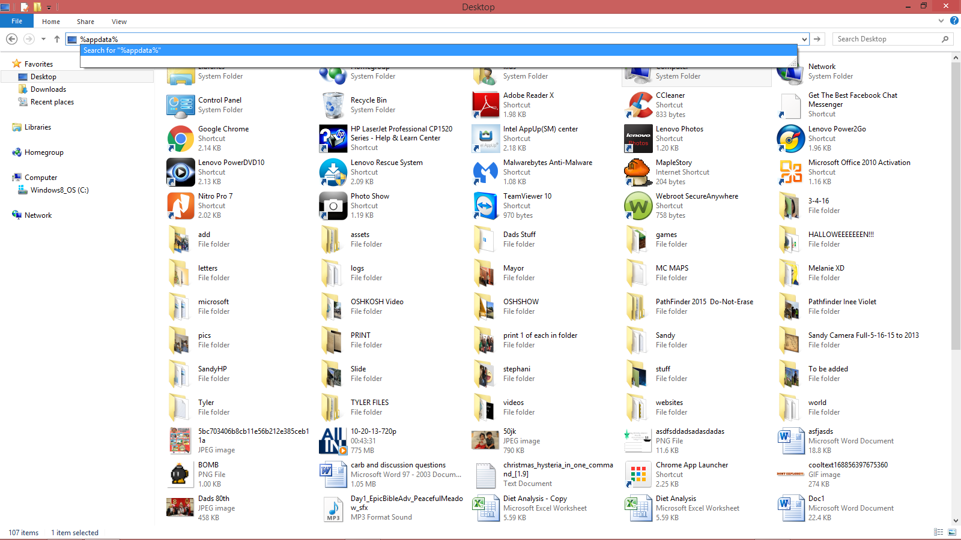Open the View ribbon tab
Screen dimensions: 961x540
[x=119, y=22]
